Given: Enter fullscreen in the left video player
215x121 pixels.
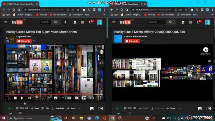Looking at the screenshot, I should pyautogui.click(x=99, y=98).
